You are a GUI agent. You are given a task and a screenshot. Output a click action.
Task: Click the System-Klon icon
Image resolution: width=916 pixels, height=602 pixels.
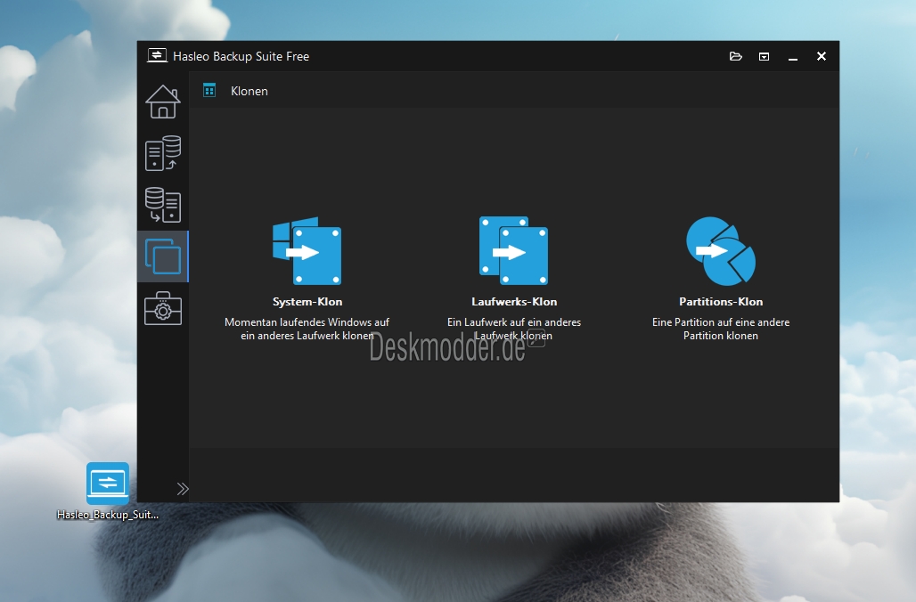coord(307,250)
